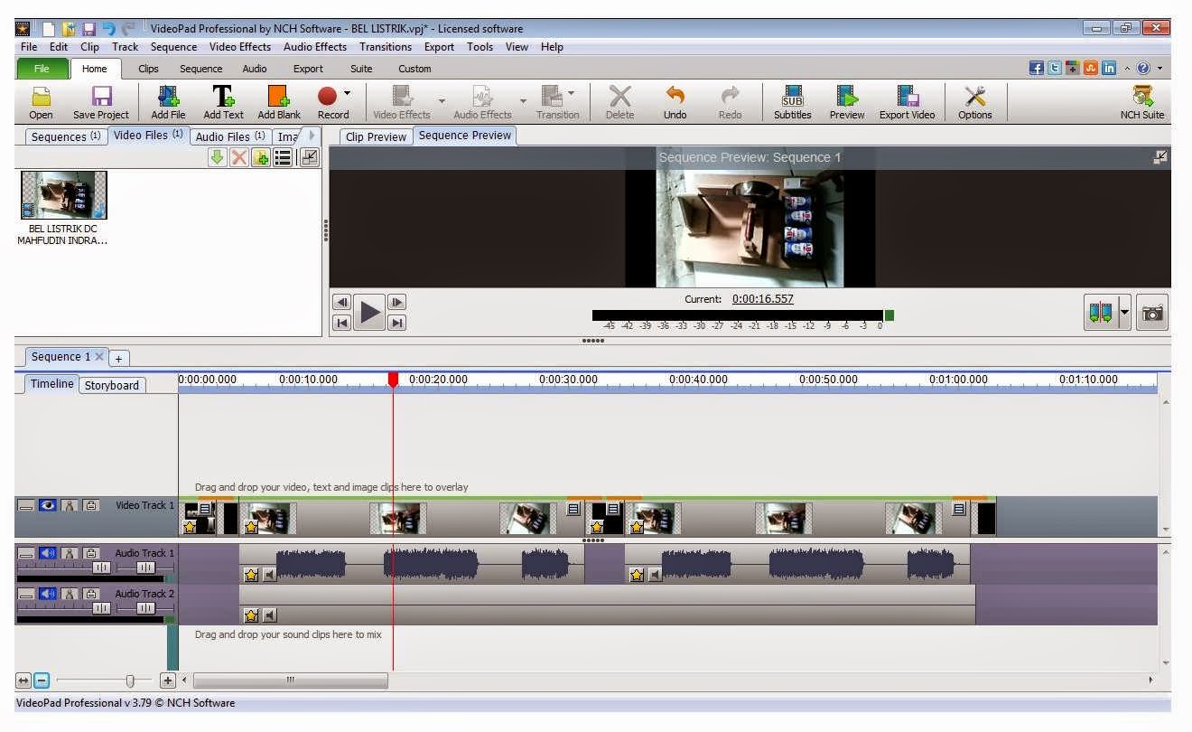Viewport: 1192px width, 732px height.
Task: Collapse Audio Track 1 with its minimize button
Action: click(x=26, y=552)
